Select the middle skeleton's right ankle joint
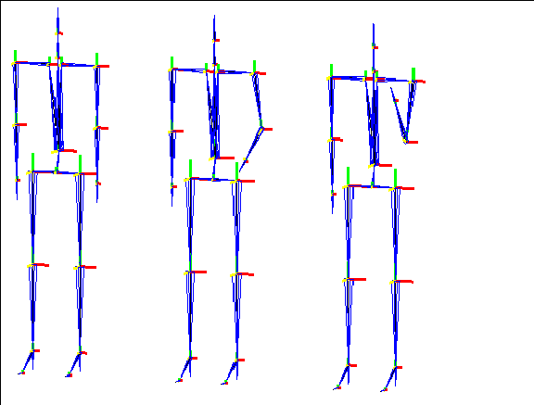 (237, 361)
